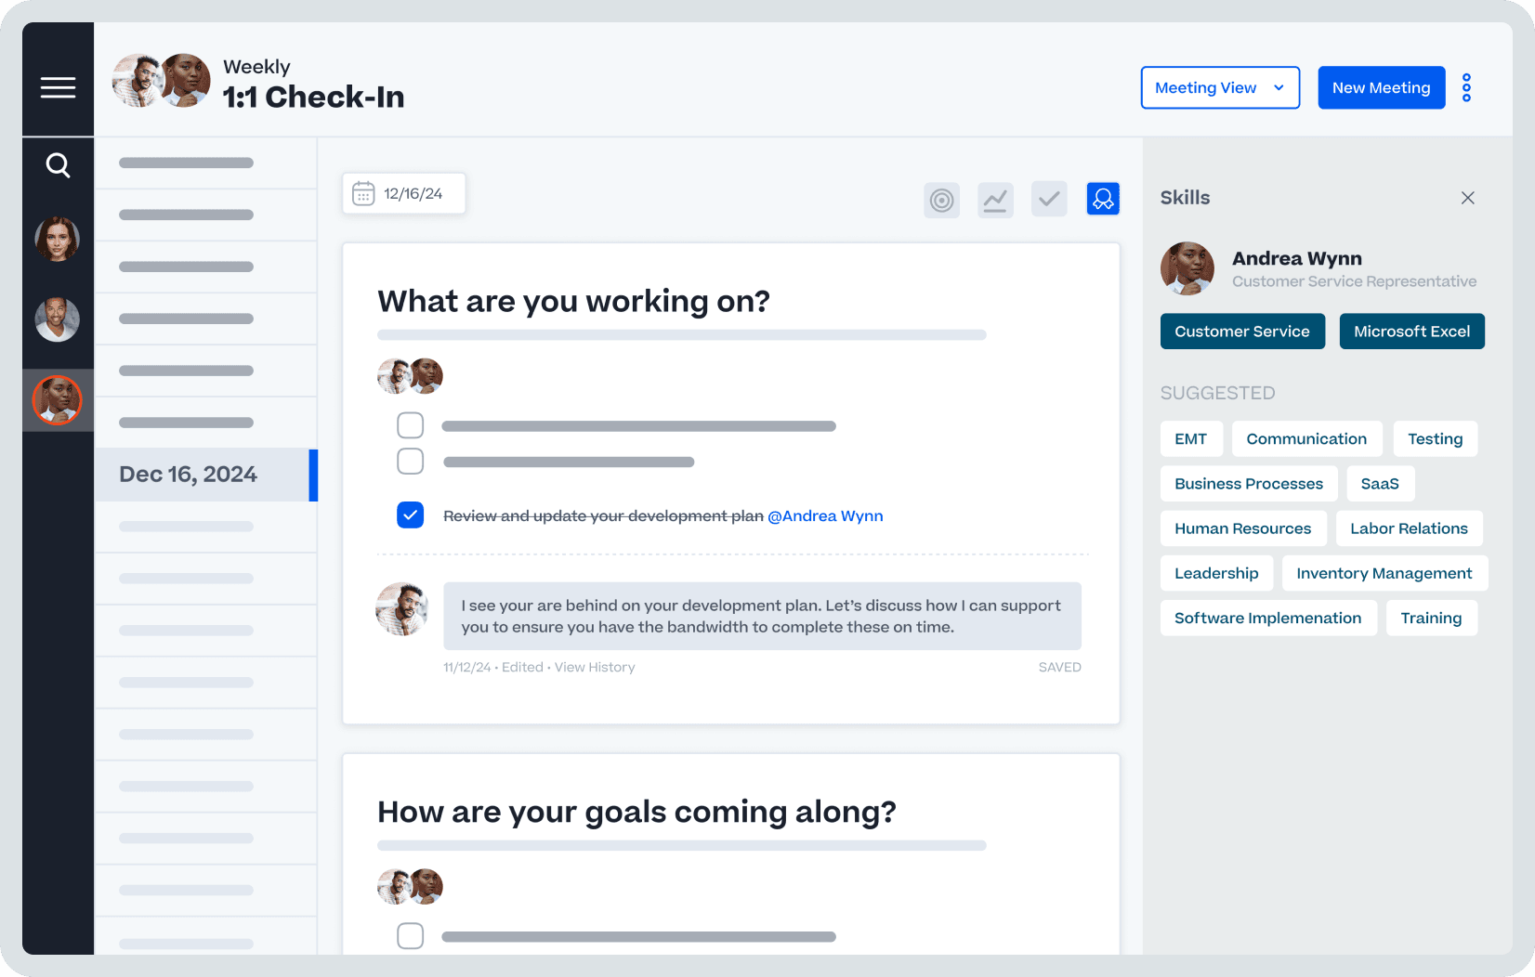The height and width of the screenshot is (977, 1535).
Task: Select the goals target icon
Action: click(x=941, y=199)
